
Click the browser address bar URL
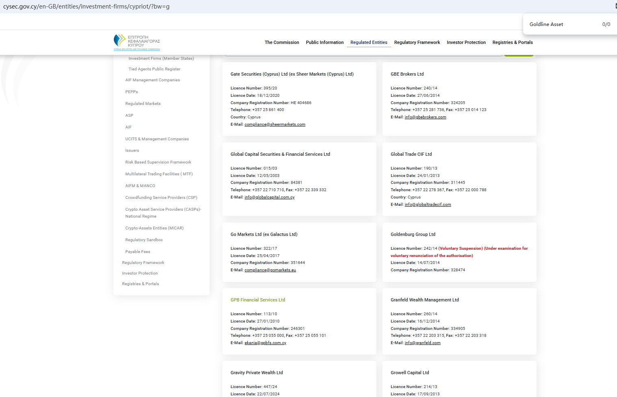click(86, 7)
